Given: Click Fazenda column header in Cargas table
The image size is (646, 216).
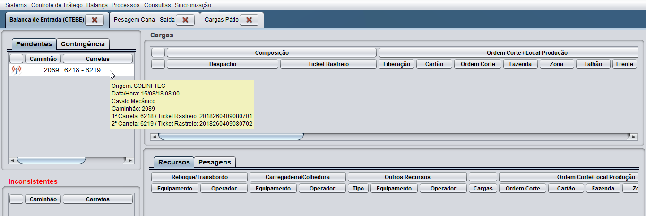Looking at the screenshot, I should tap(520, 64).
